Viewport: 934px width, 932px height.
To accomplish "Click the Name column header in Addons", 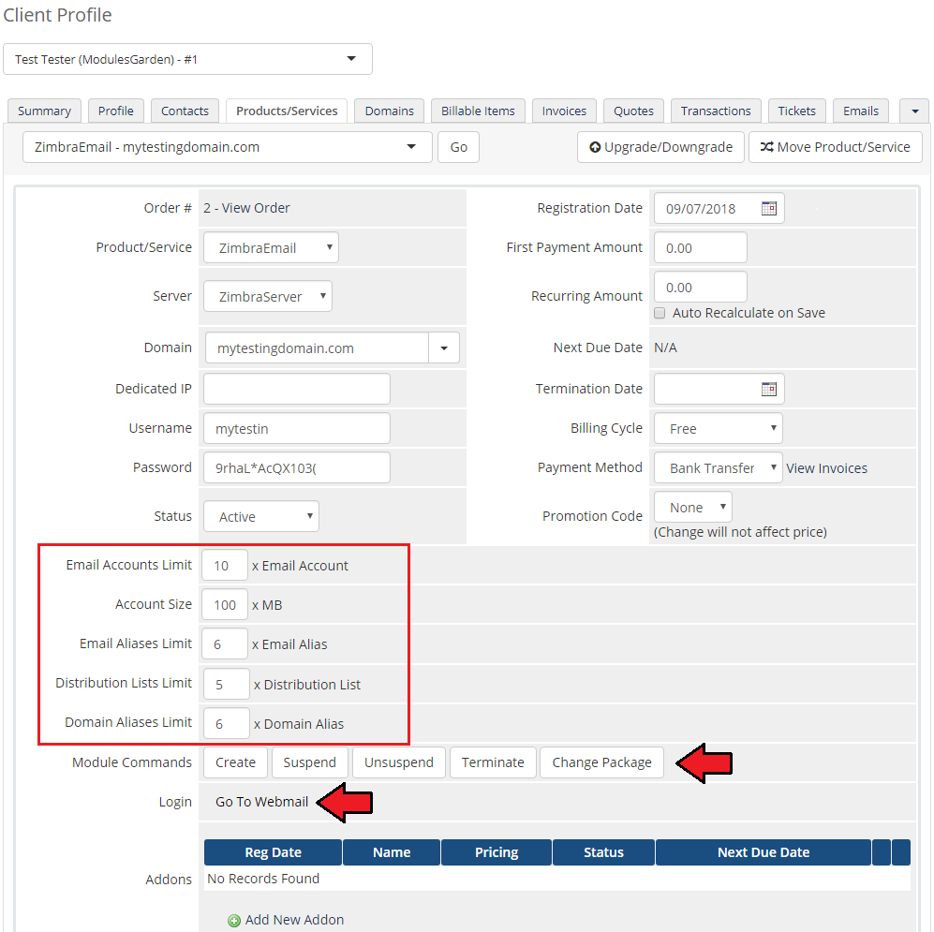I will coord(392,852).
